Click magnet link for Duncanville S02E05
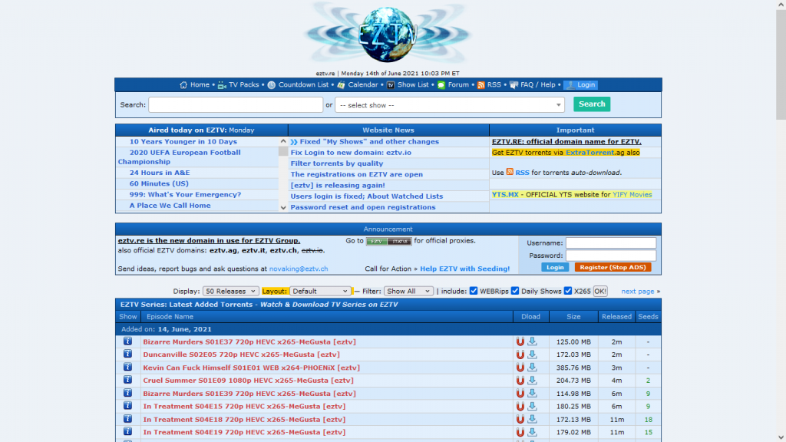Viewport: 786px width, 442px height. [x=520, y=355]
